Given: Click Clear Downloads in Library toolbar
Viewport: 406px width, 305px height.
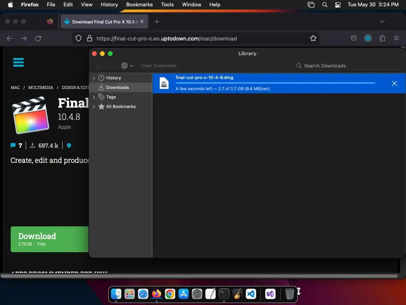Looking at the screenshot, I should tap(159, 66).
